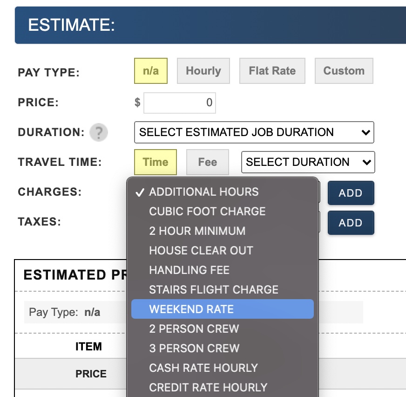Select Stairs Flight Charge option
This screenshot has height=397, width=406.
pos(223,290)
